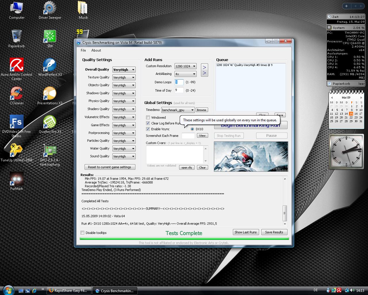Open DVDVideoSoft Free Studio shortcut
Screen dimensions: 368x295
[16, 126]
